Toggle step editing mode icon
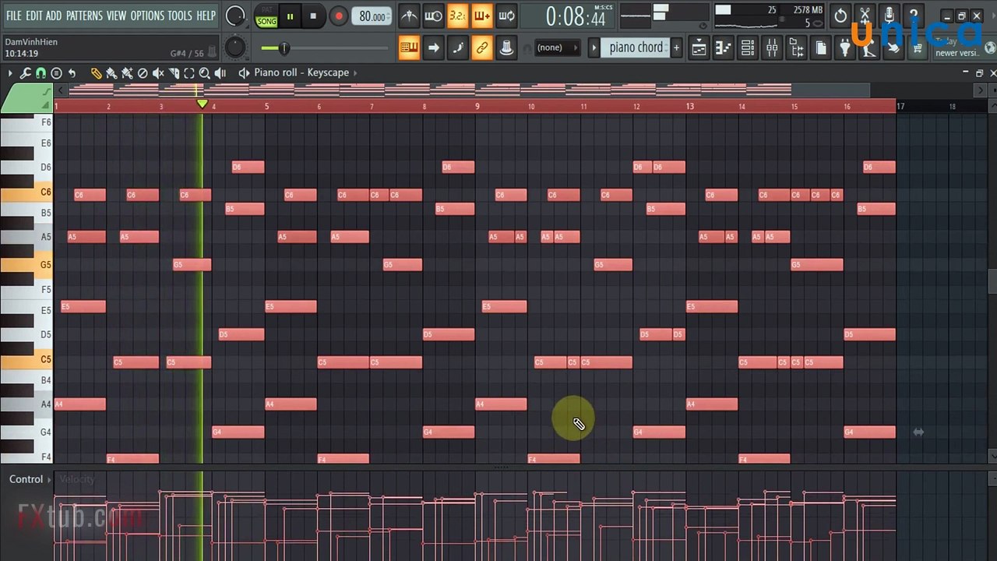Viewport: 997px width, 561px height. click(457, 48)
